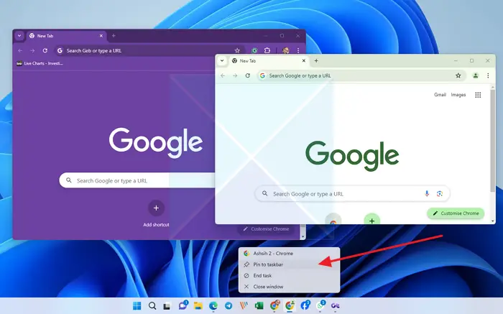Open three-dot menu in purple Chrome window

[298, 51]
